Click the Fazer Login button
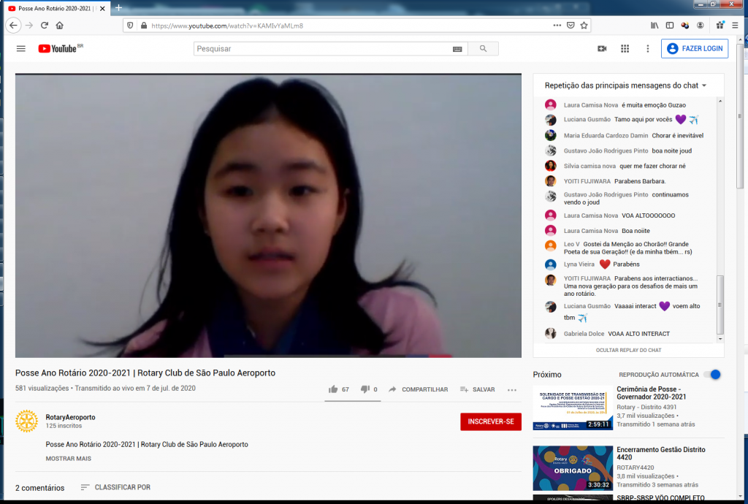Viewport: 748px width, 504px height. click(x=694, y=49)
